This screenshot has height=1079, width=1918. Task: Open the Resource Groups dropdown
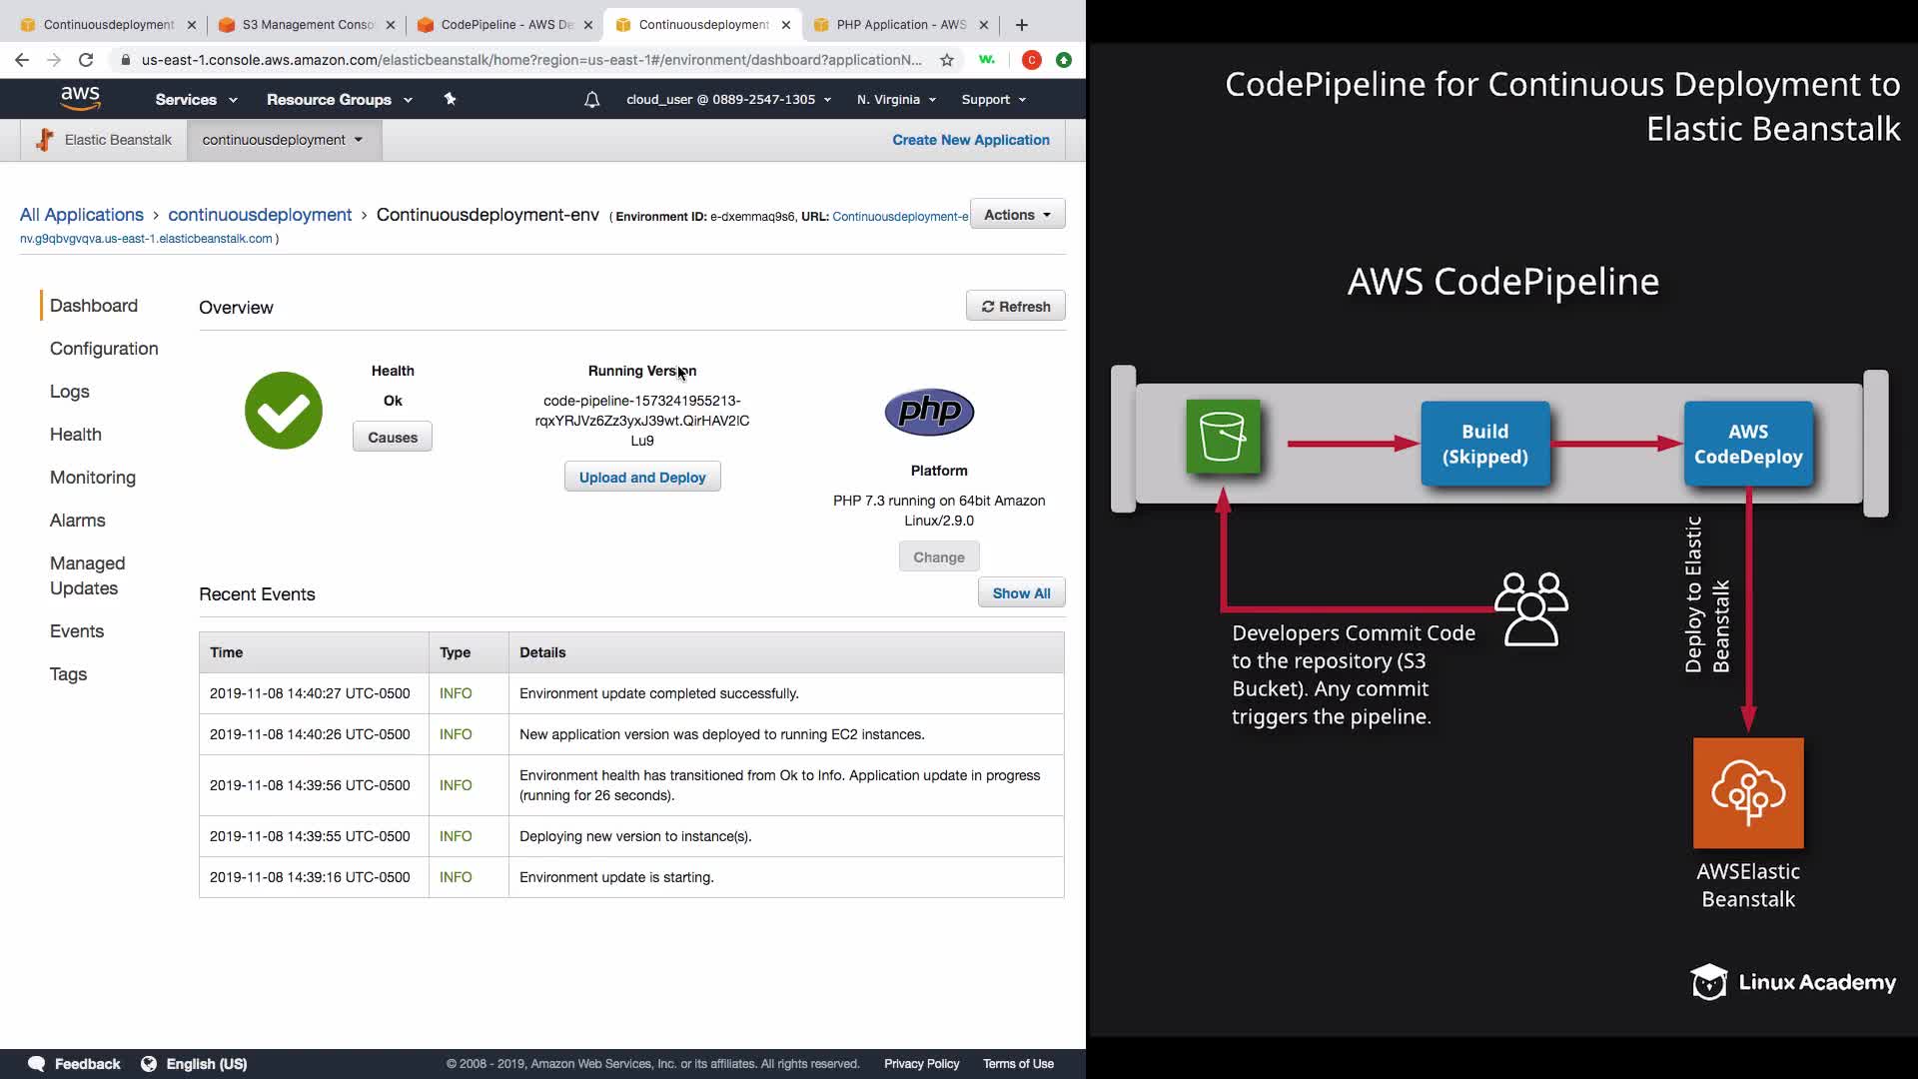pyautogui.click(x=339, y=99)
